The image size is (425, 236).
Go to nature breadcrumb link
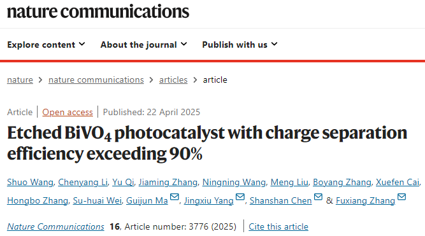[x=20, y=80]
